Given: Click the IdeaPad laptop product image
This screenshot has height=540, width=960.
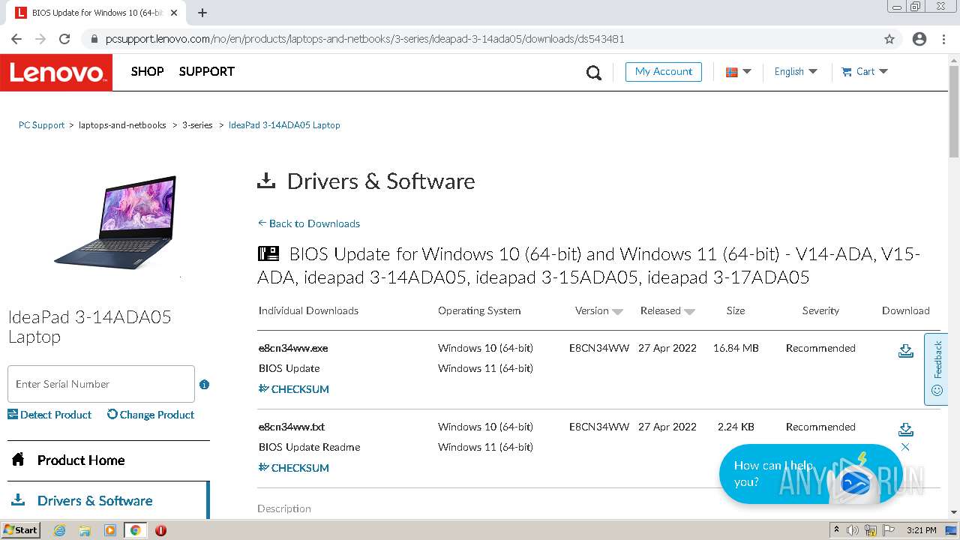Looking at the screenshot, I should pos(115,222).
